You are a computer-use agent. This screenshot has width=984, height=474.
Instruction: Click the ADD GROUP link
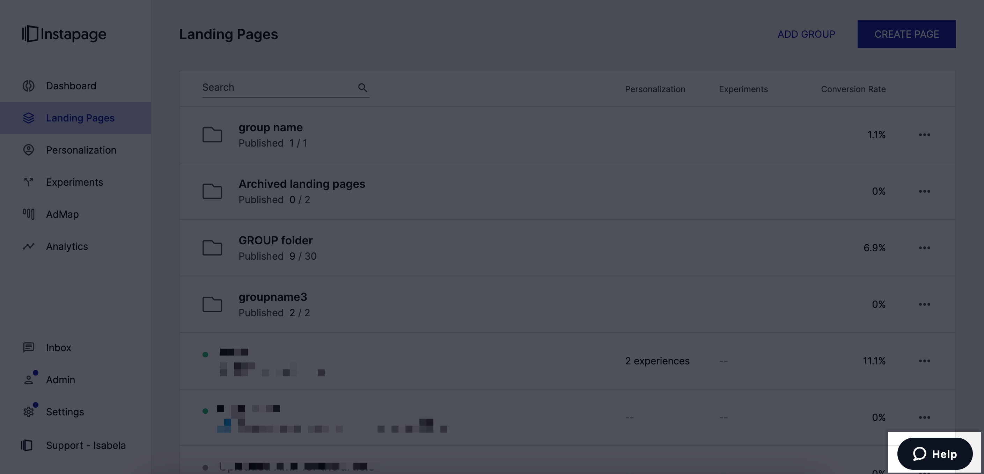[806, 34]
